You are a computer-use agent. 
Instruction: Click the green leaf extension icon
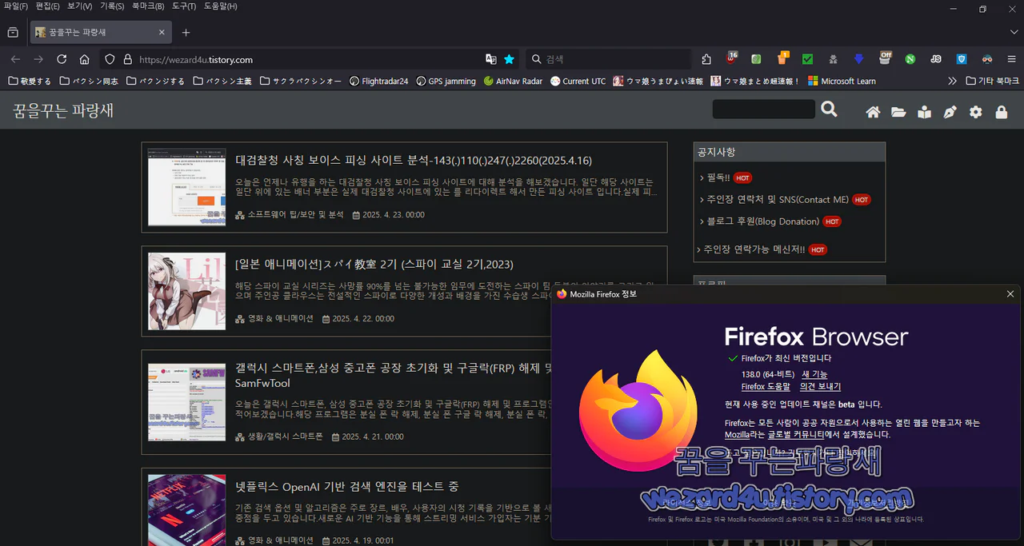[x=756, y=59]
